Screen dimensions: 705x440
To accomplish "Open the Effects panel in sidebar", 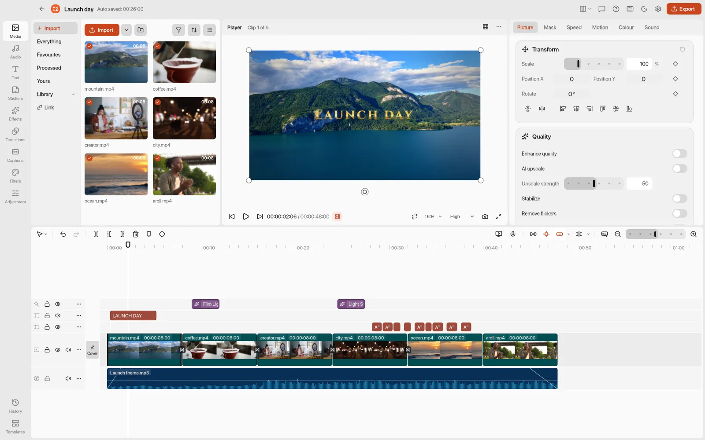I will point(15,114).
